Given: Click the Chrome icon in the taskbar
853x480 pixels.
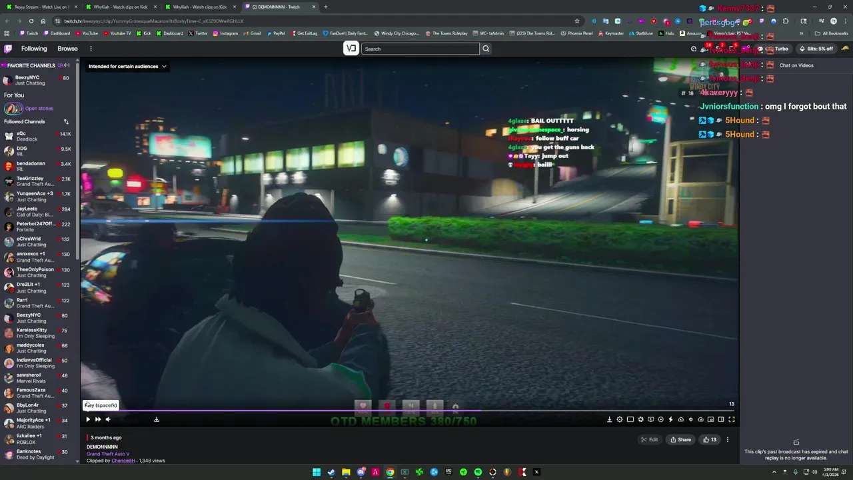Looking at the screenshot, I should pyautogui.click(x=390, y=472).
